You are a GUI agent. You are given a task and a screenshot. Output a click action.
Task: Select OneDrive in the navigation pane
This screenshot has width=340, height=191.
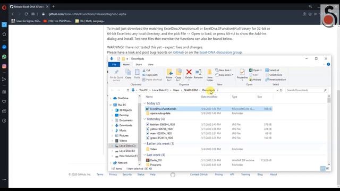123,98
